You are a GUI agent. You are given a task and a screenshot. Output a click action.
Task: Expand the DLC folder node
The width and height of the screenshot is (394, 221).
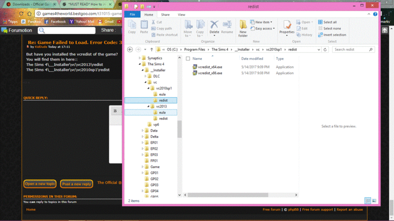coord(145,76)
